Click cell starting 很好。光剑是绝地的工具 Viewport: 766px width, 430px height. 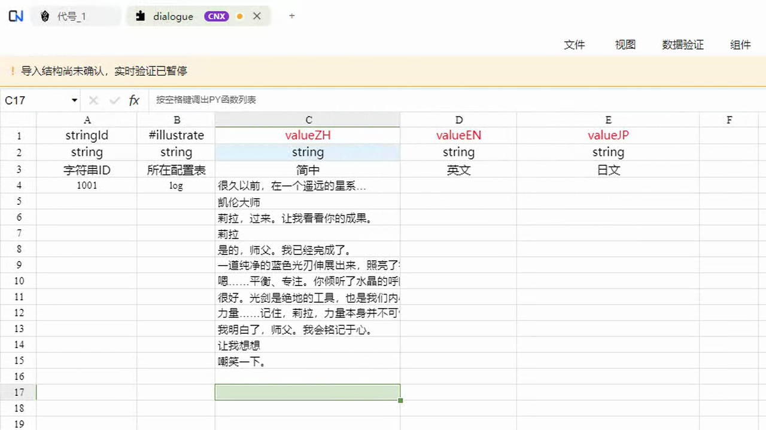(308, 297)
